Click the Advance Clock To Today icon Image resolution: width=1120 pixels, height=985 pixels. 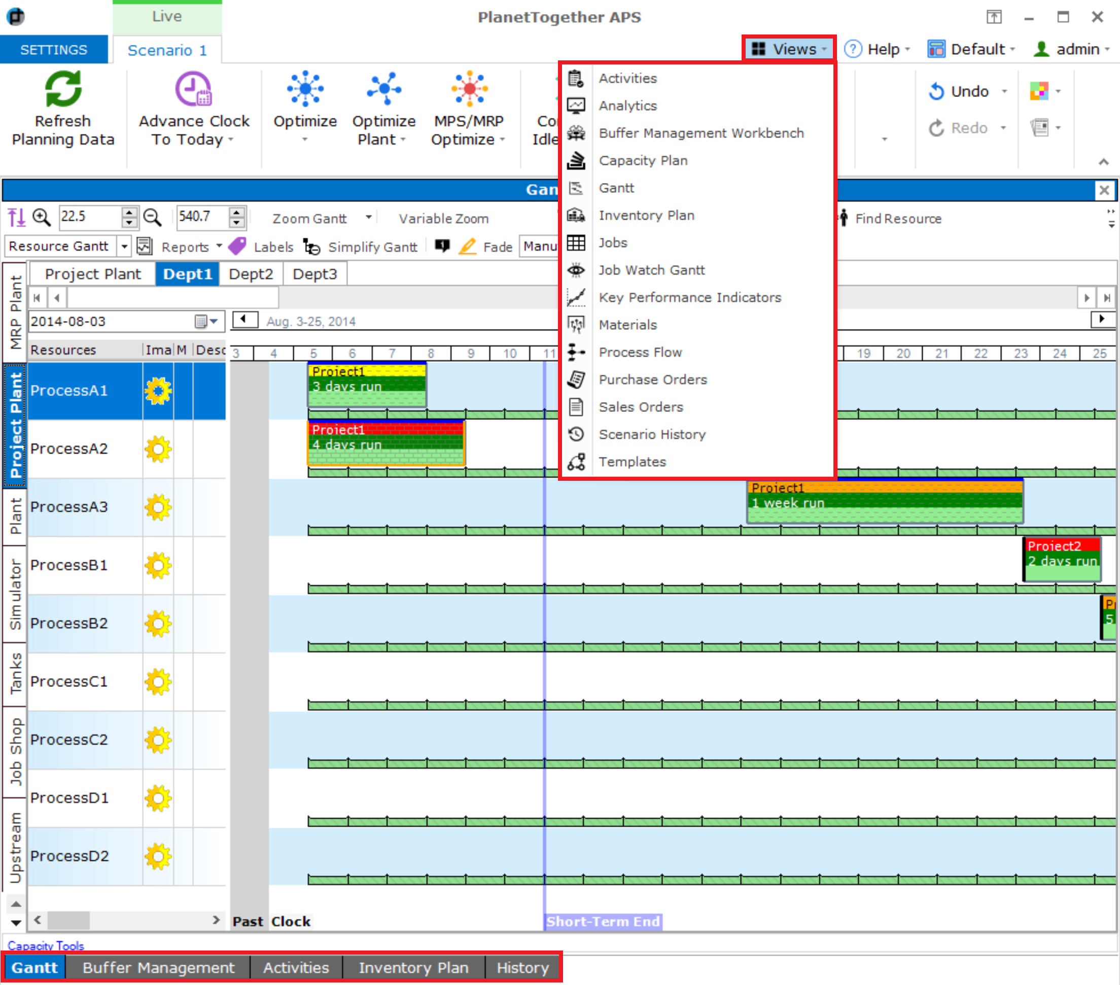[x=193, y=89]
